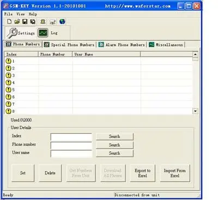This screenshot has width=218, height=200.
Task: Click the 'Ready' status bar text
Action: tap(8, 195)
